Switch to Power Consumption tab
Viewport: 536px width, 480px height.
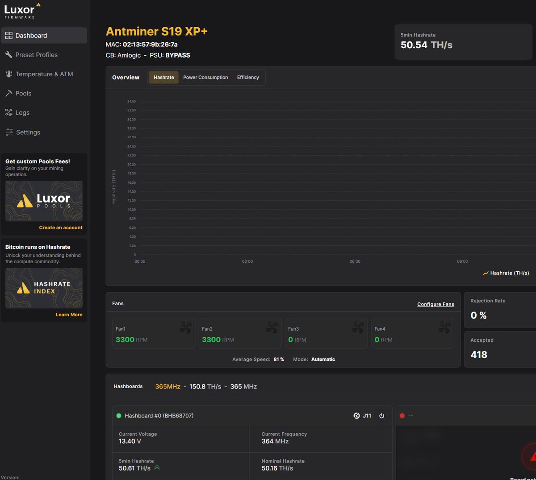click(205, 78)
